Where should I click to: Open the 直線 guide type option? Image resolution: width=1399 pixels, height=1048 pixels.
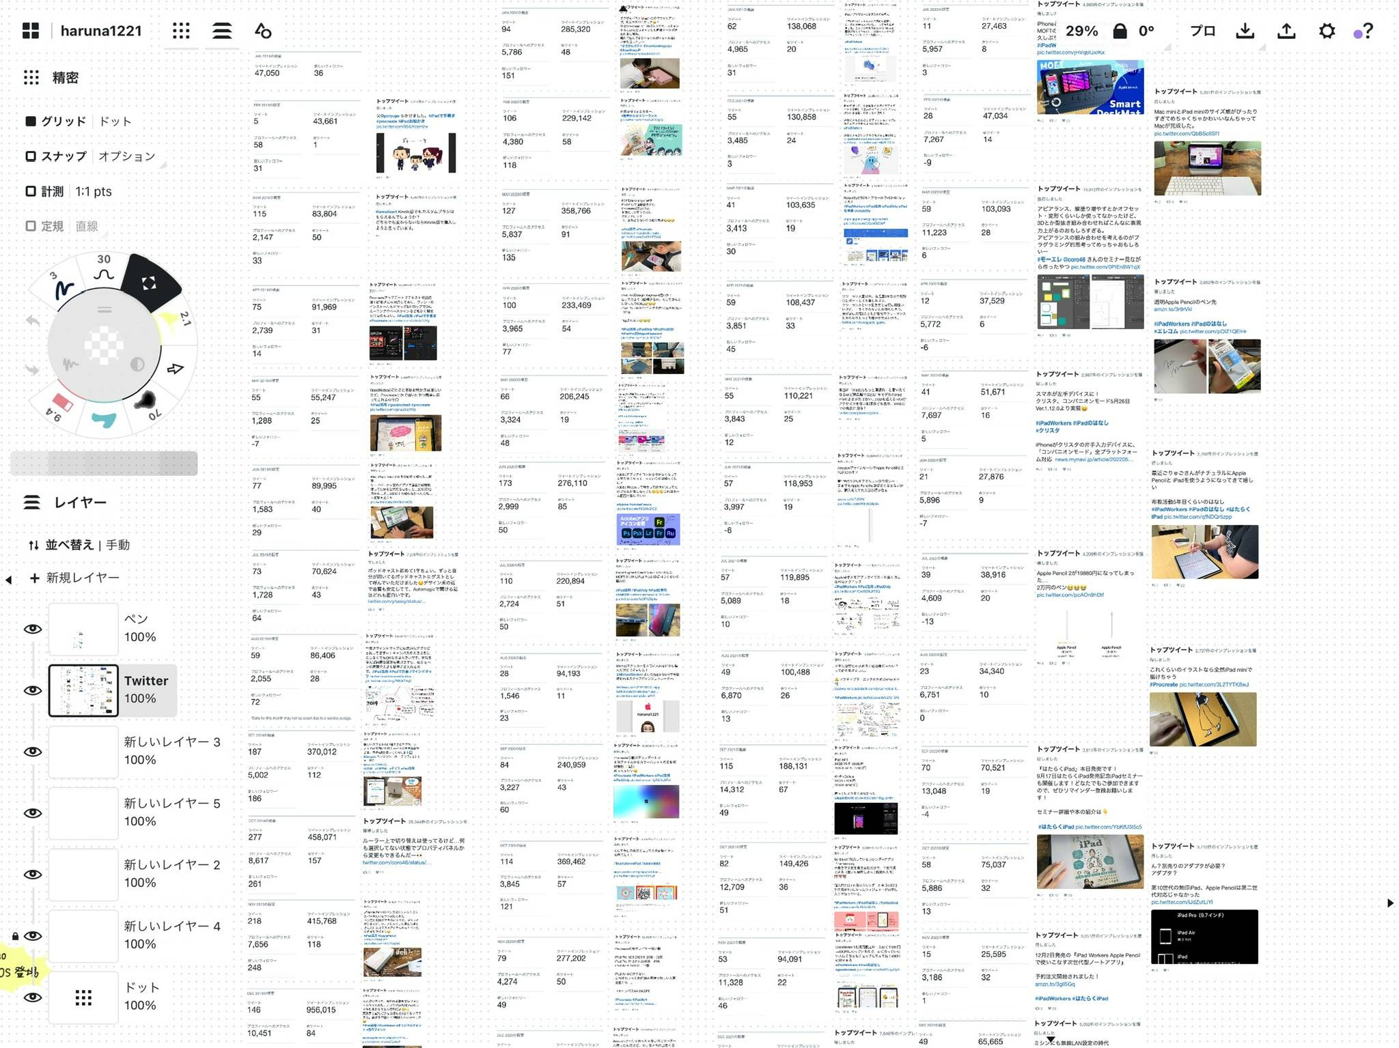[x=87, y=226]
